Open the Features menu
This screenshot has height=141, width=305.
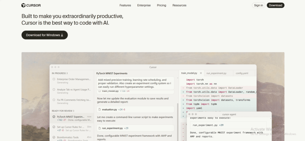click(x=125, y=5)
